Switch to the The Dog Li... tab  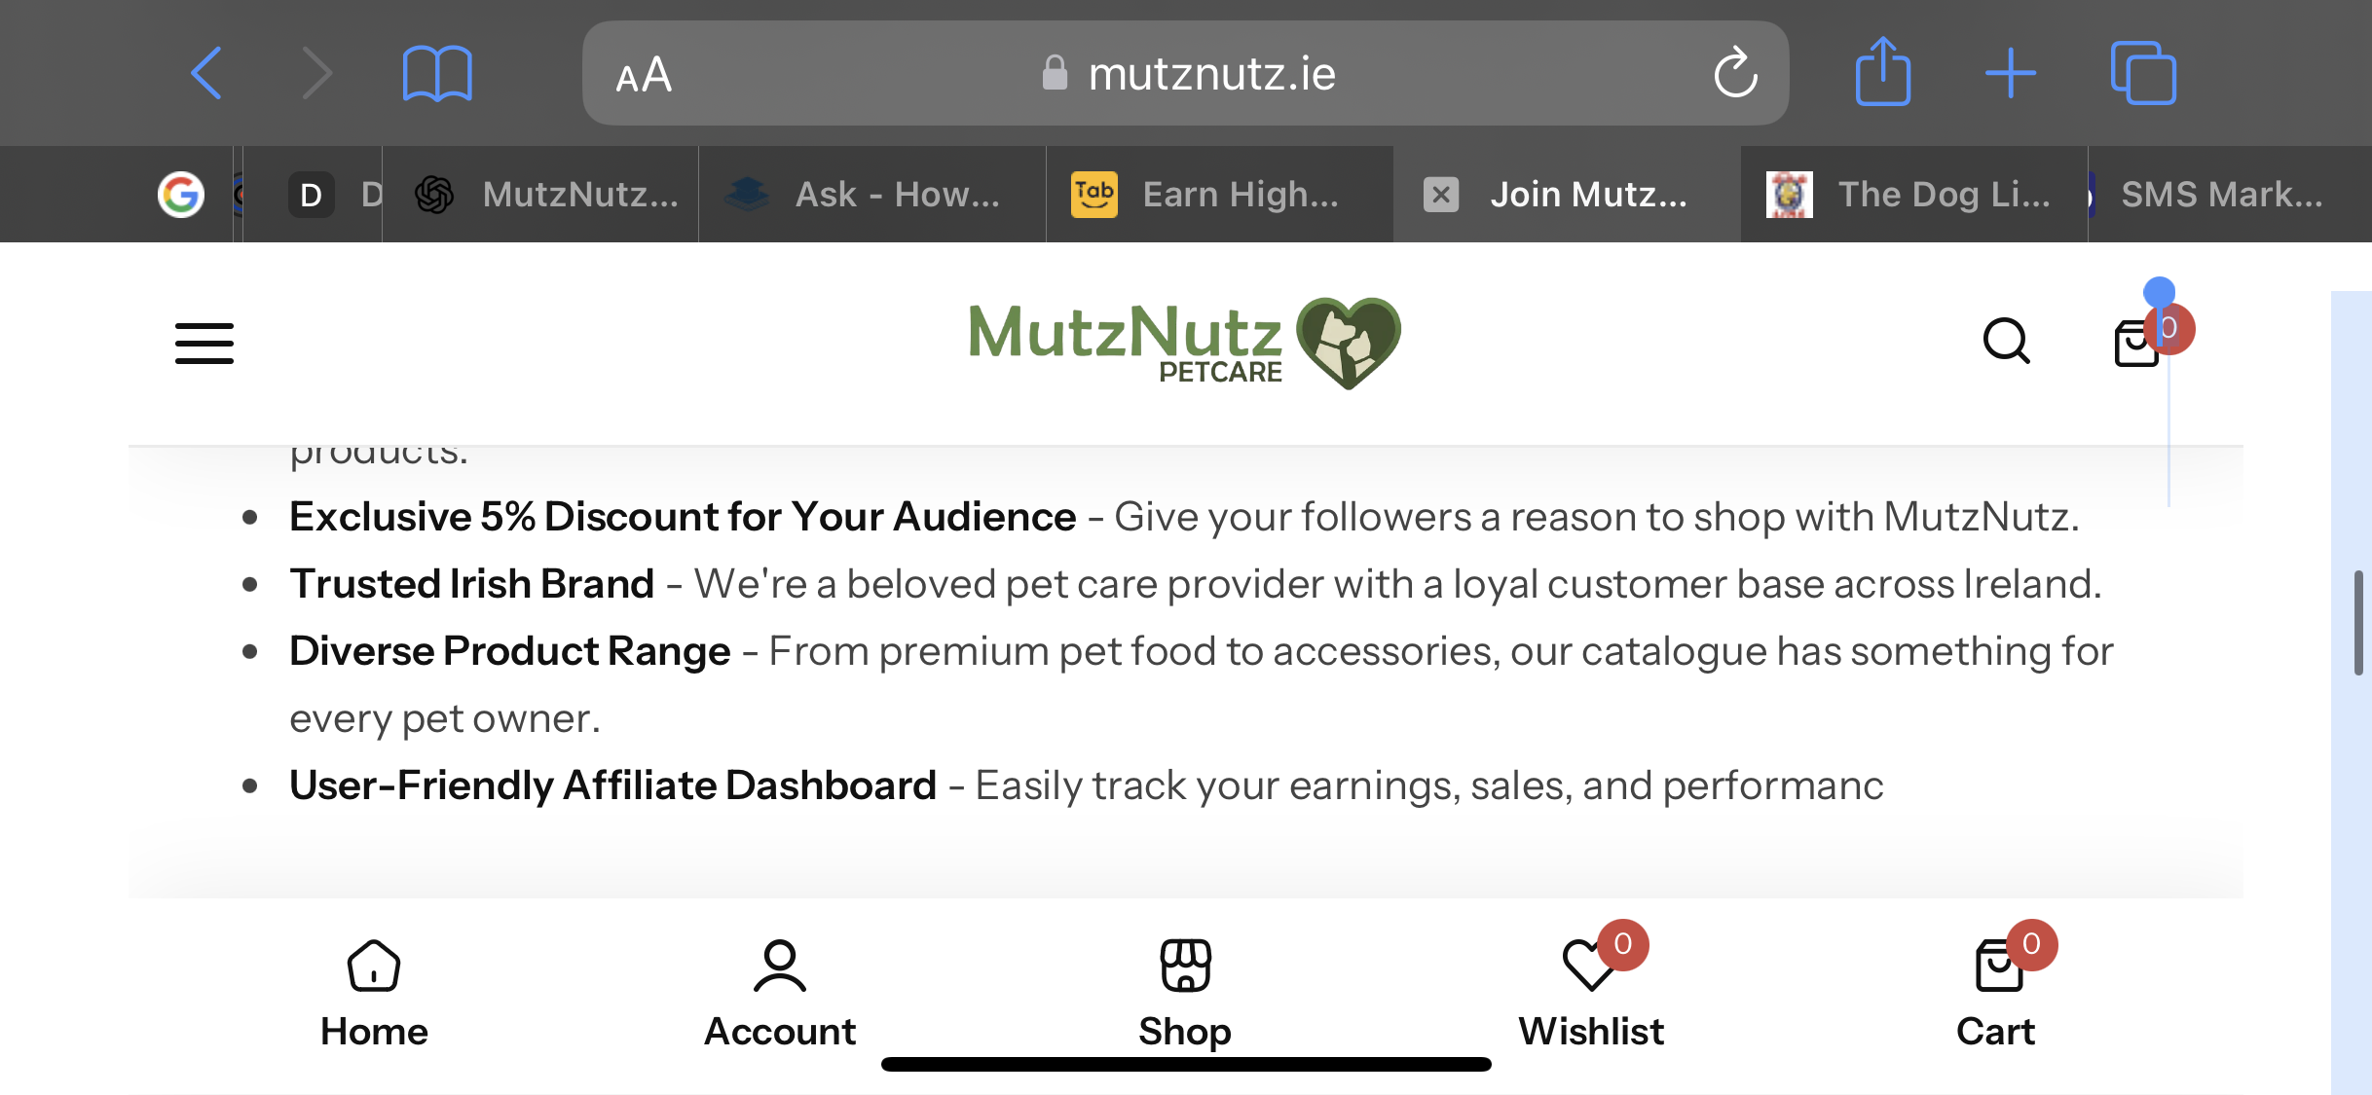(1913, 195)
